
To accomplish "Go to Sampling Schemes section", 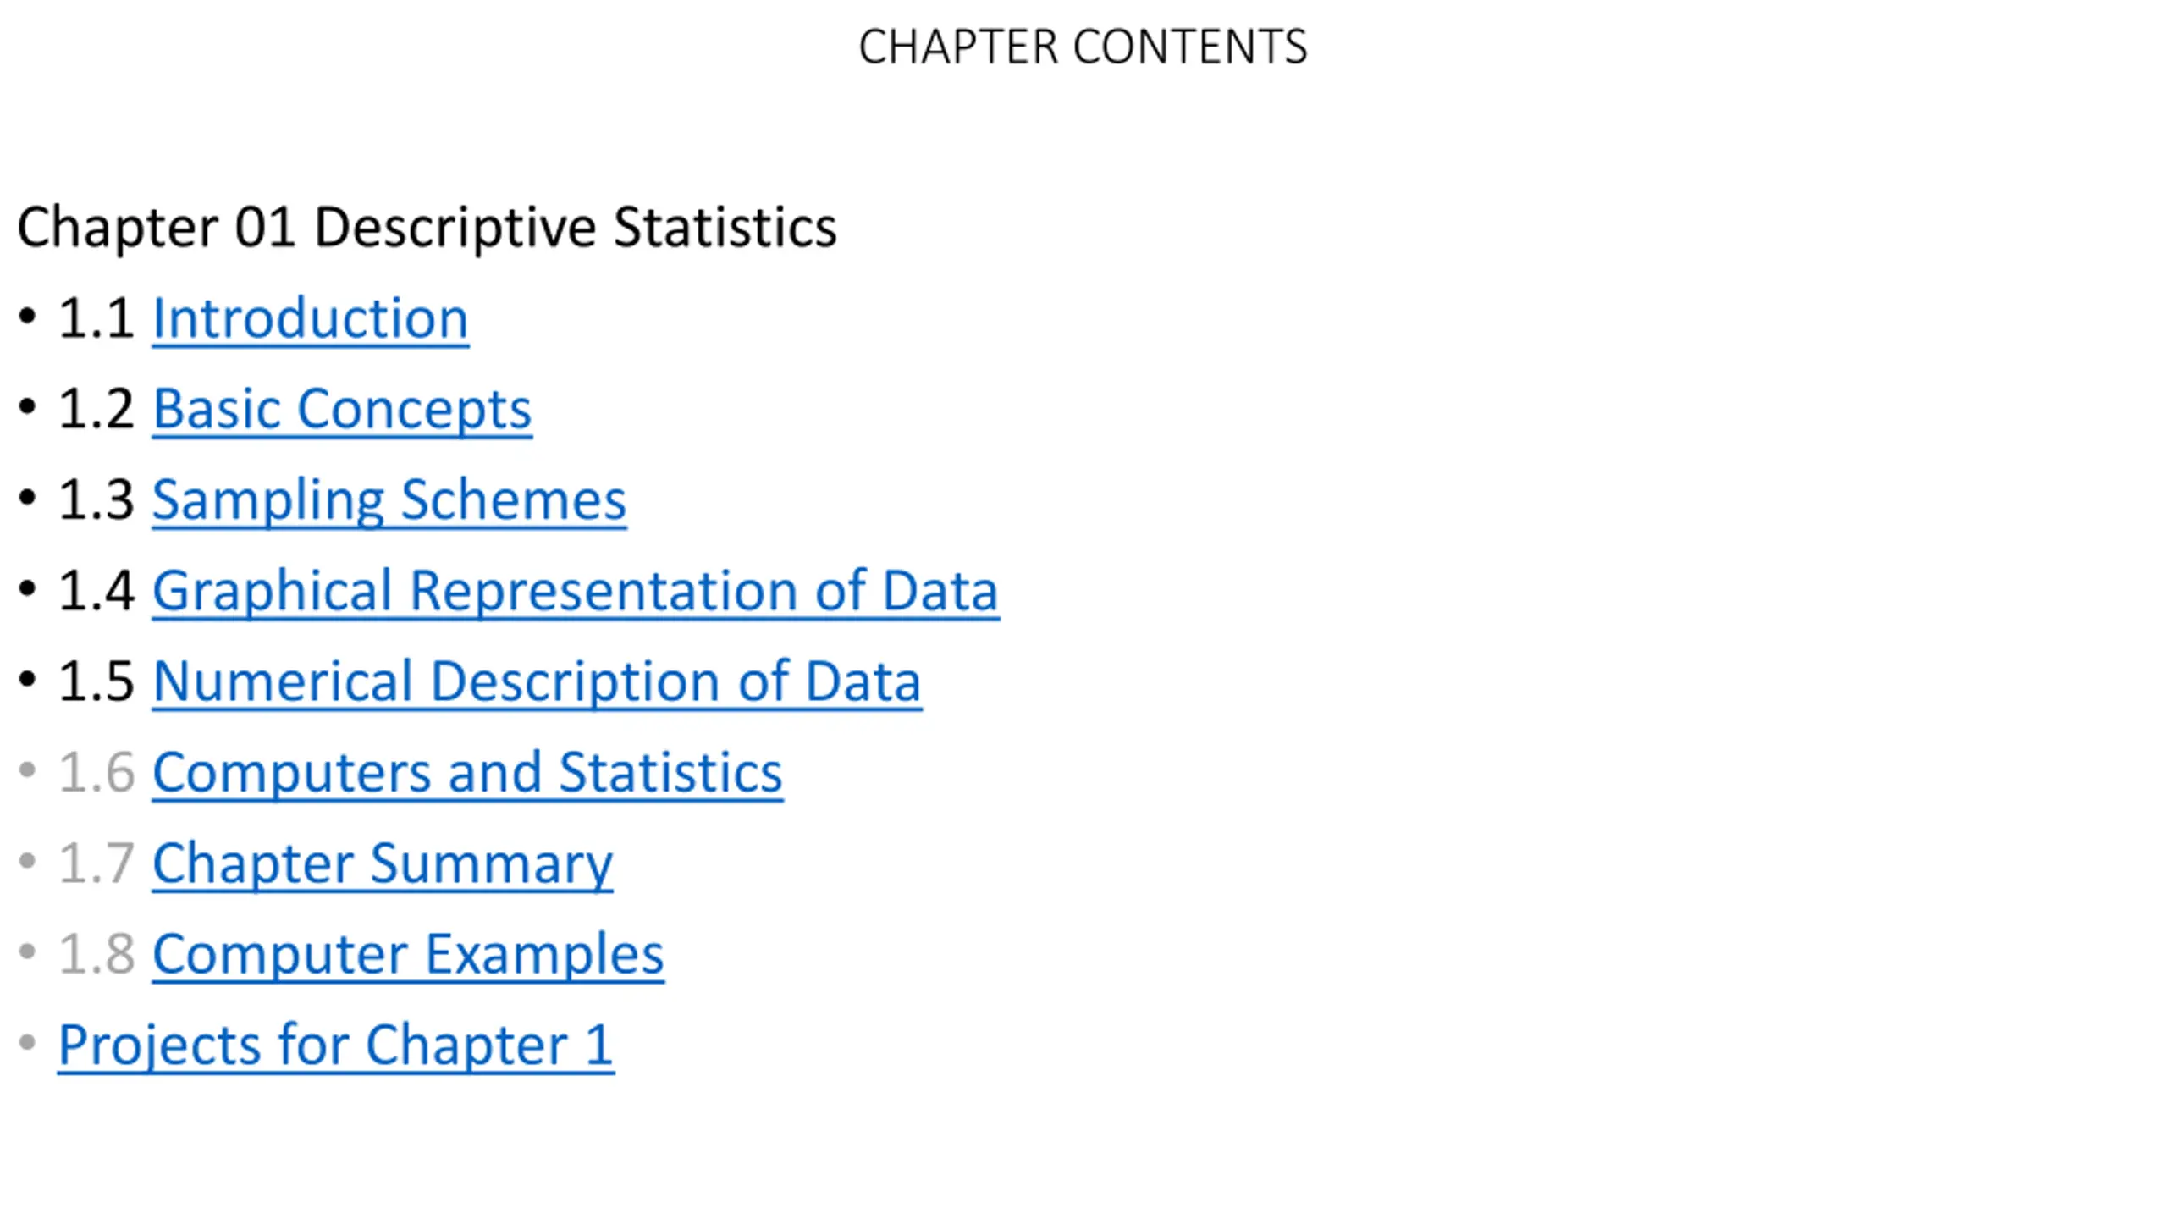I will click(389, 500).
